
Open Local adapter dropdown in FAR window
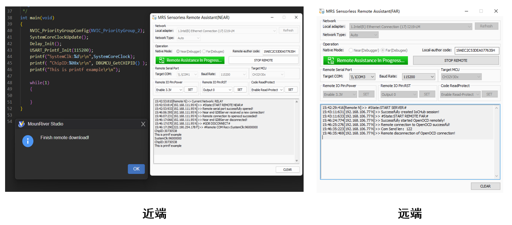click(410, 26)
